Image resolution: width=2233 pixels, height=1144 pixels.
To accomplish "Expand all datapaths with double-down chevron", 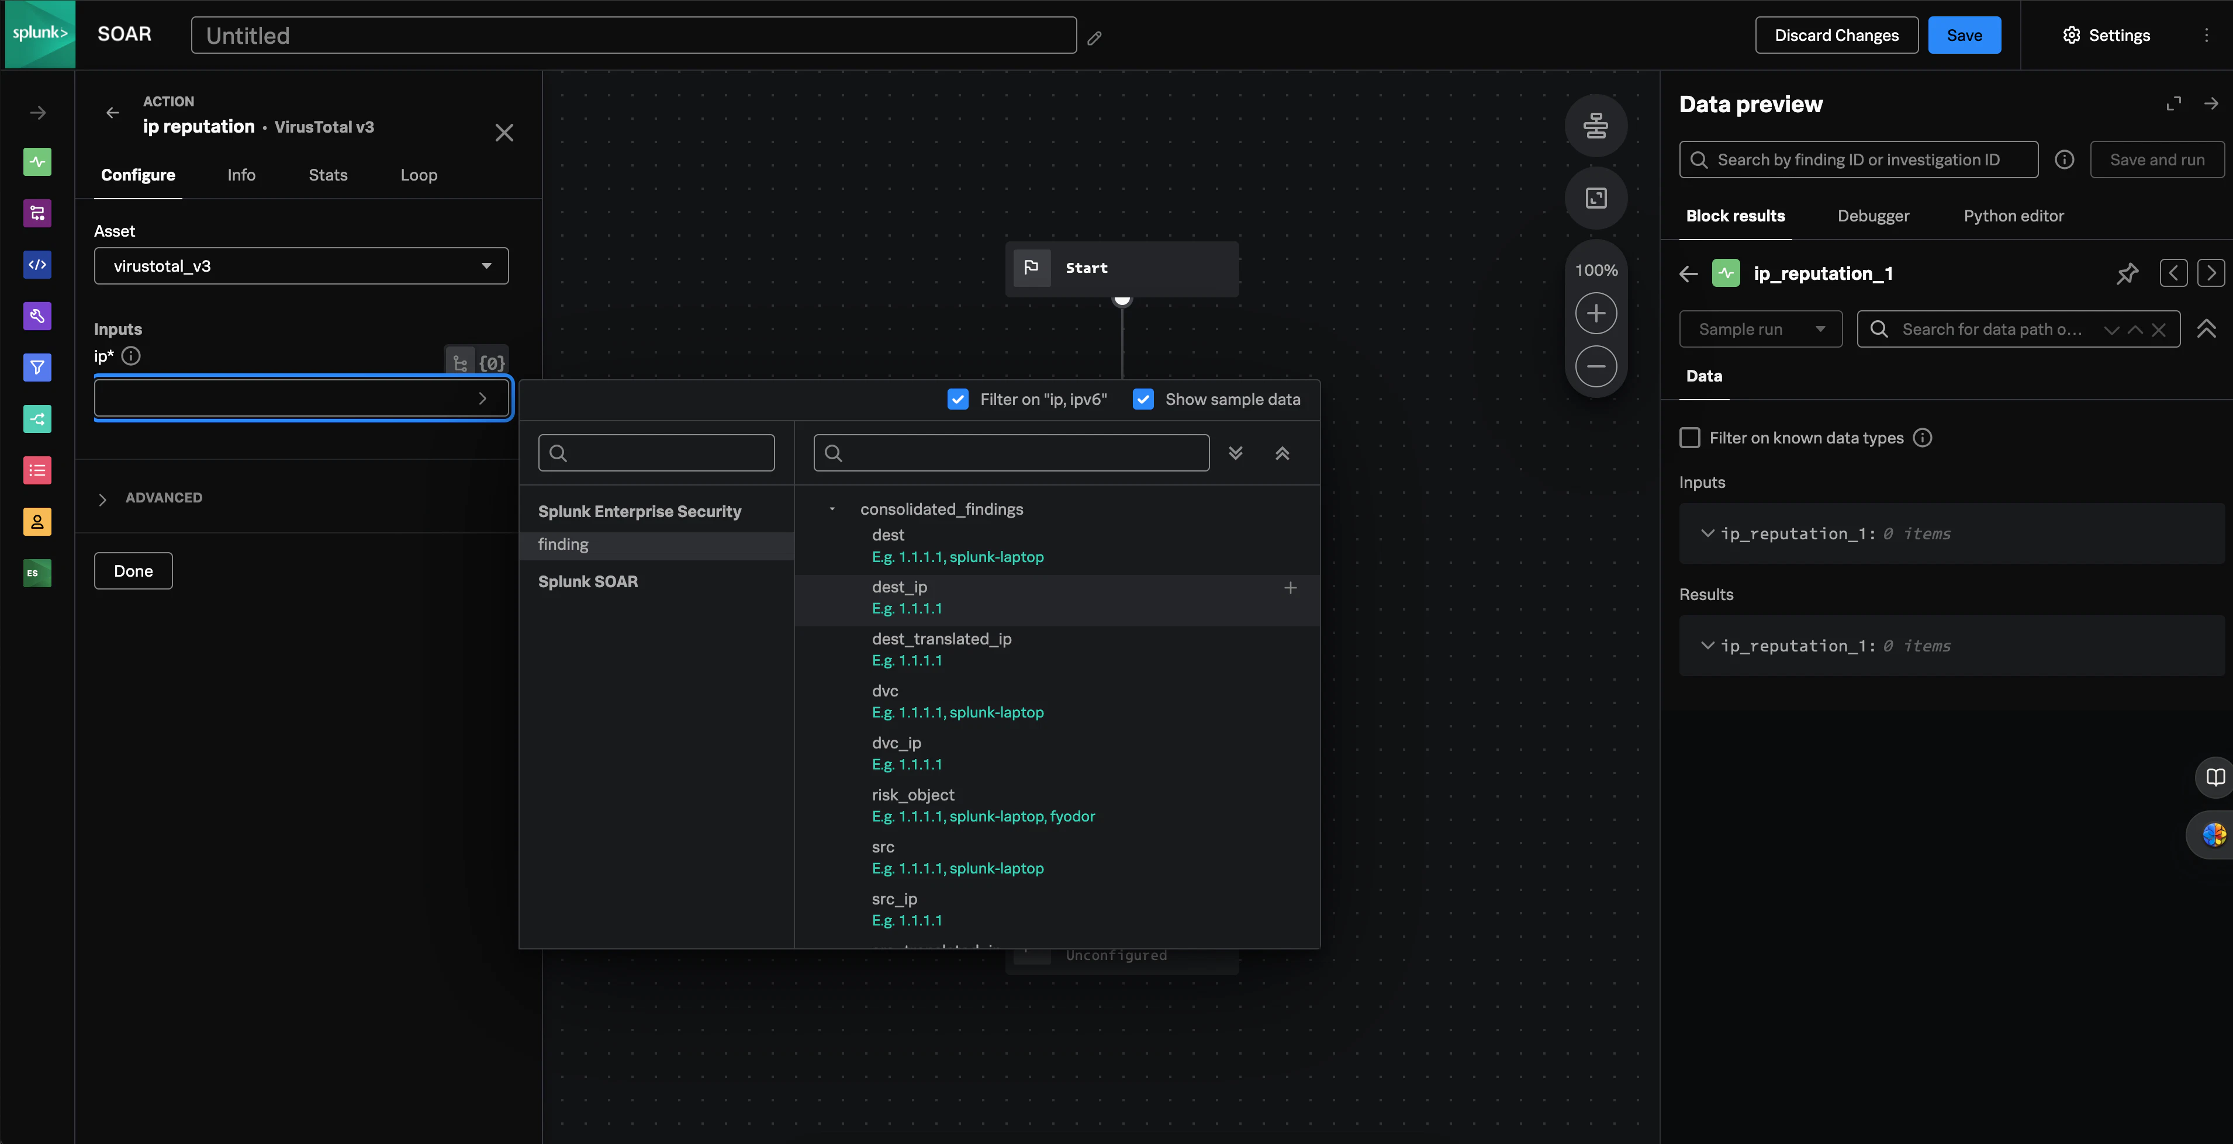I will [1235, 453].
